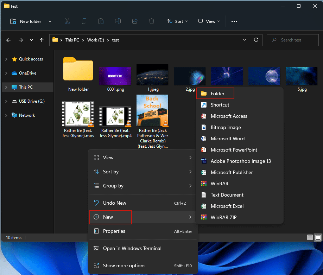The height and width of the screenshot is (275, 323).
Task: Select Quick access in navigation pane
Action: 31,59
